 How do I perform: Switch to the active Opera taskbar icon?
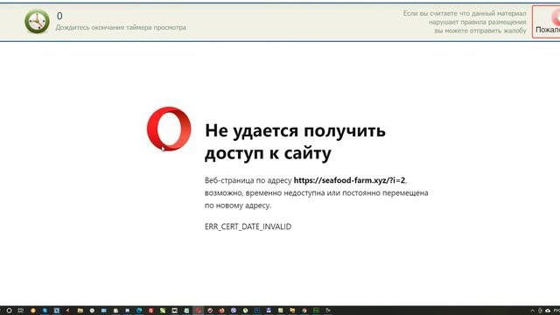click(199, 311)
